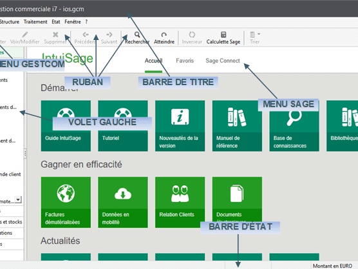Screen dimensions: 358x269
Task: Open the Traitement menu
Action: 35,22
